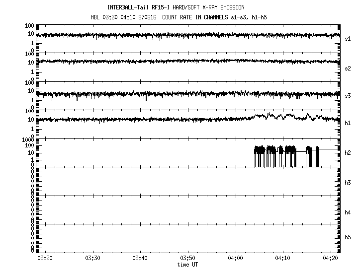
Task: Click the MBL count rate subtitle line
Action: (x=176, y=16)
